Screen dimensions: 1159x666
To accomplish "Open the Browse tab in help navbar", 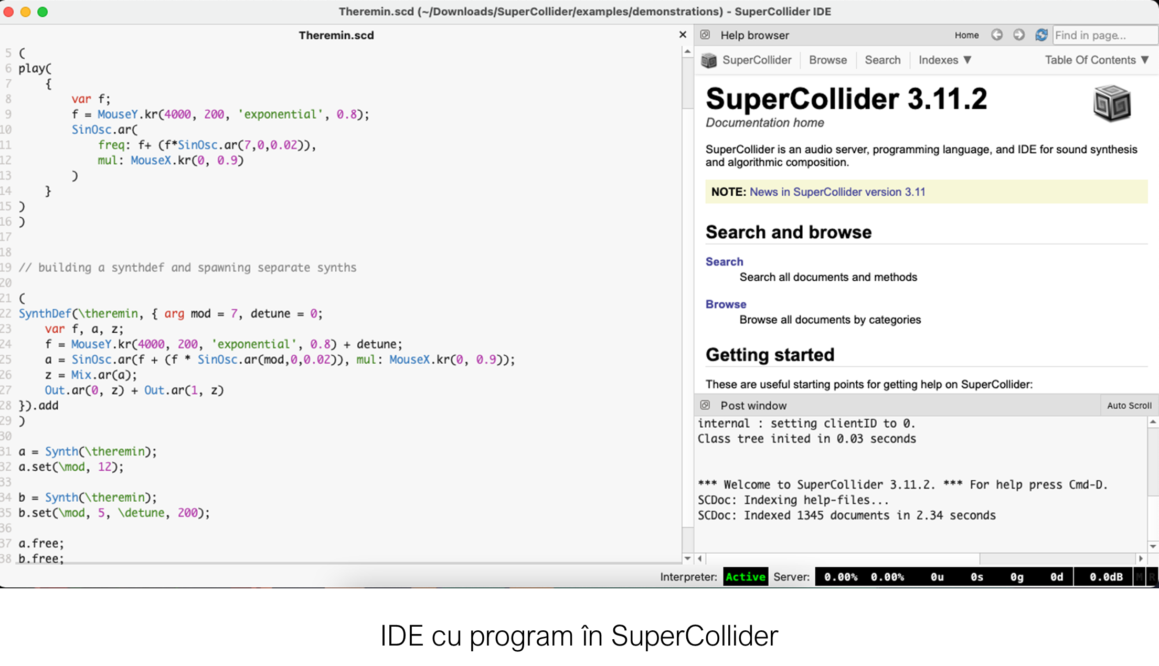I will (827, 60).
